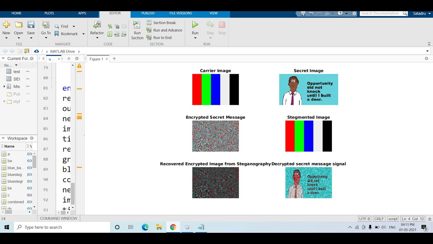433x244 pixels.
Task: Click the green percent Comment icon
Action: pyautogui.click(x=110, y=26)
